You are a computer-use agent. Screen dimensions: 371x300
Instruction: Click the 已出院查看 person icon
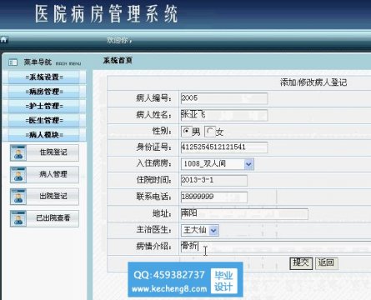(18, 218)
